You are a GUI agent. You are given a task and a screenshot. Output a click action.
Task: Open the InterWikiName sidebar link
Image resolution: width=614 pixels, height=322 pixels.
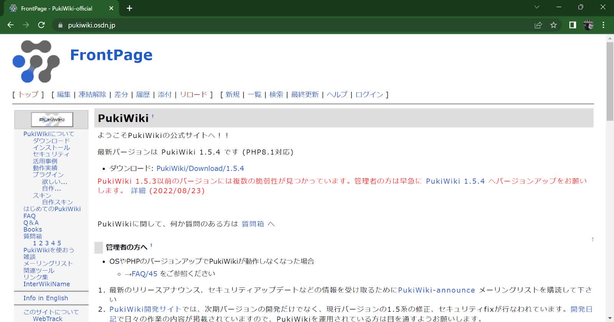point(46,284)
